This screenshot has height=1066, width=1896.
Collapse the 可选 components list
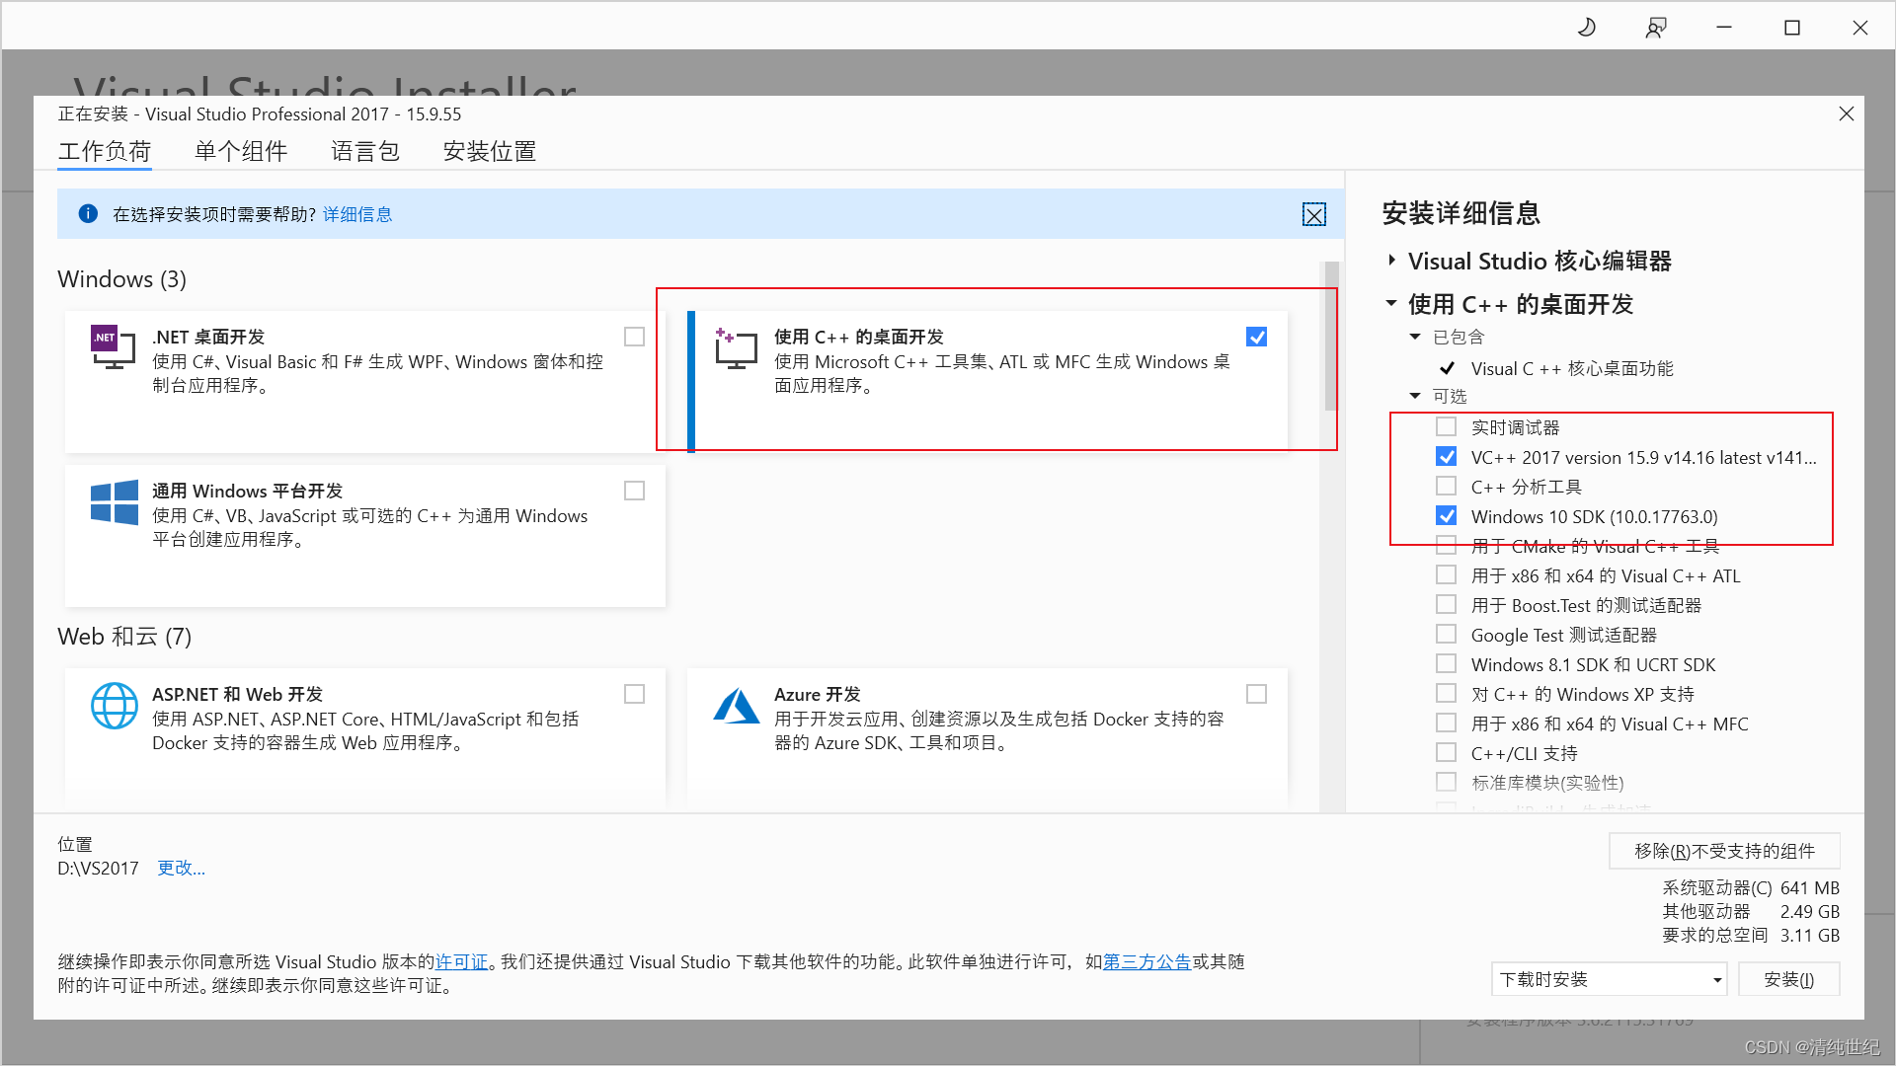1415,396
